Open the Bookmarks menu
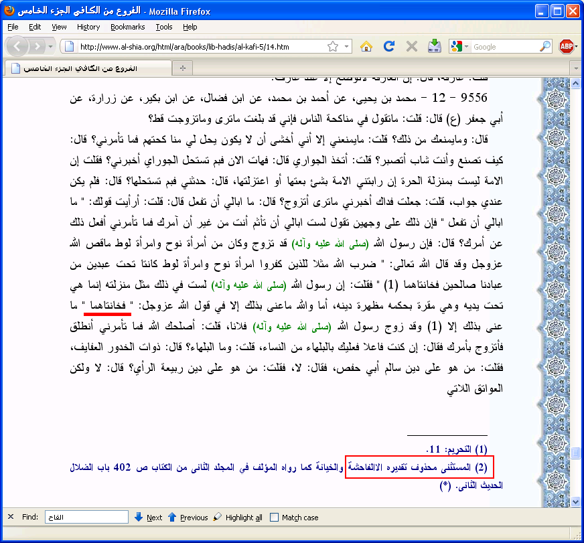The width and height of the screenshot is (584, 543). click(x=127, y=27)
